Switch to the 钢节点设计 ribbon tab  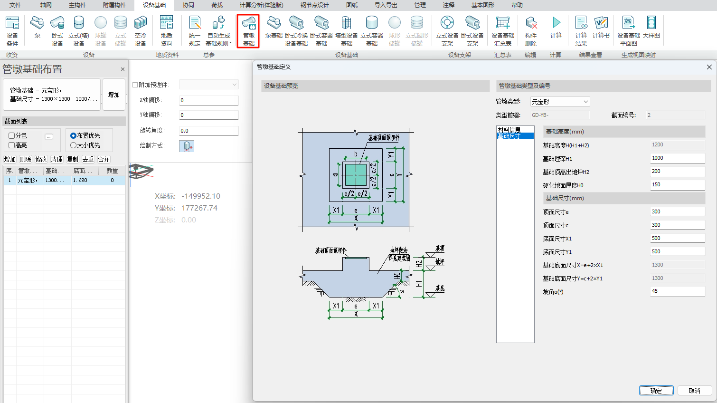click(x=314, y=5)
